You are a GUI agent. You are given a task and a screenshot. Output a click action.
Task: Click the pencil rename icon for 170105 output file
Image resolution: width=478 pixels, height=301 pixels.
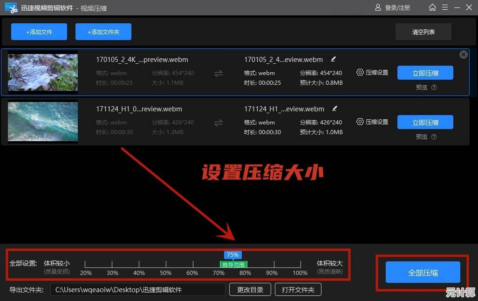pyautogui.click(x=333, y=59)
